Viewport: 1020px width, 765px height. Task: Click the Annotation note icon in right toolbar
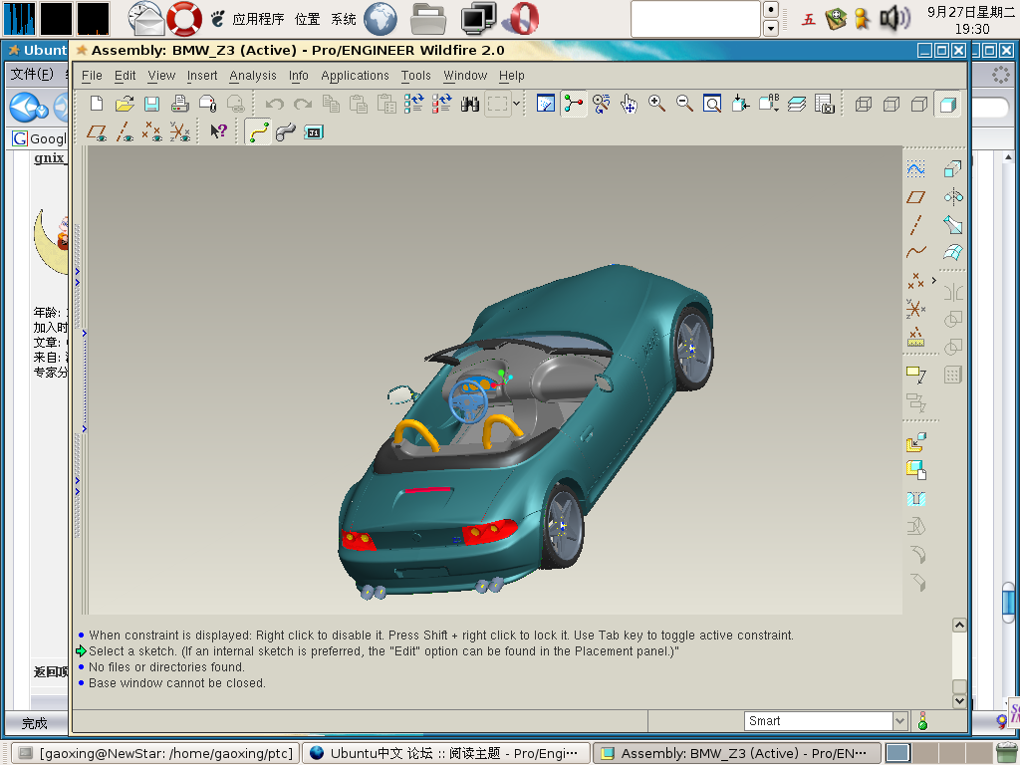point(916,375)
